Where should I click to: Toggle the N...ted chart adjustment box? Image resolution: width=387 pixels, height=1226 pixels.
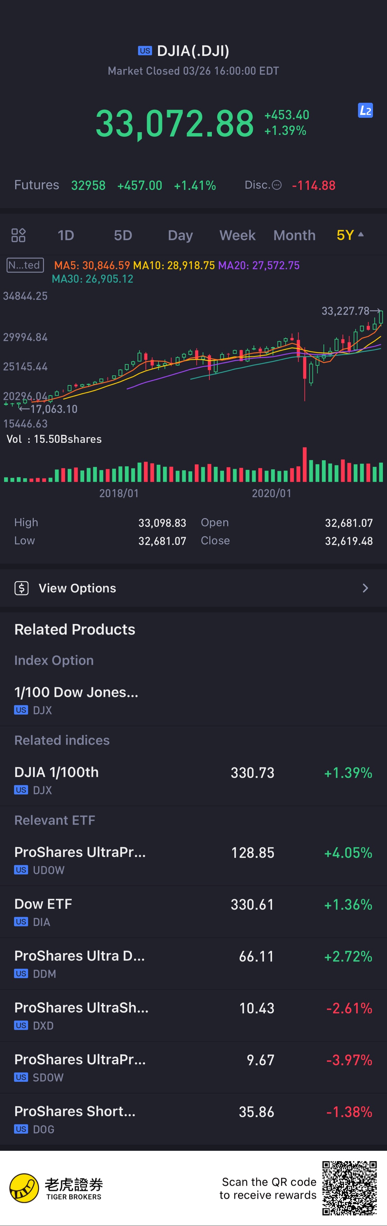pos(25,265)
